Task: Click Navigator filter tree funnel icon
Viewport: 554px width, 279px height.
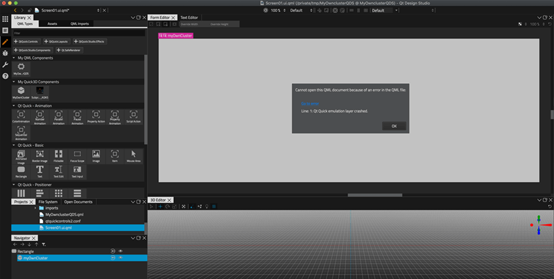Action: 44,245
